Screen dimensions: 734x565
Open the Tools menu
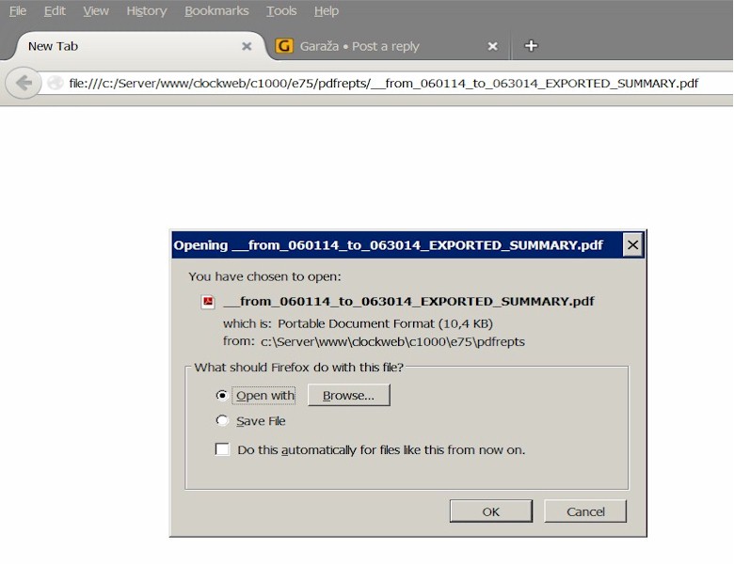(281, 11)
